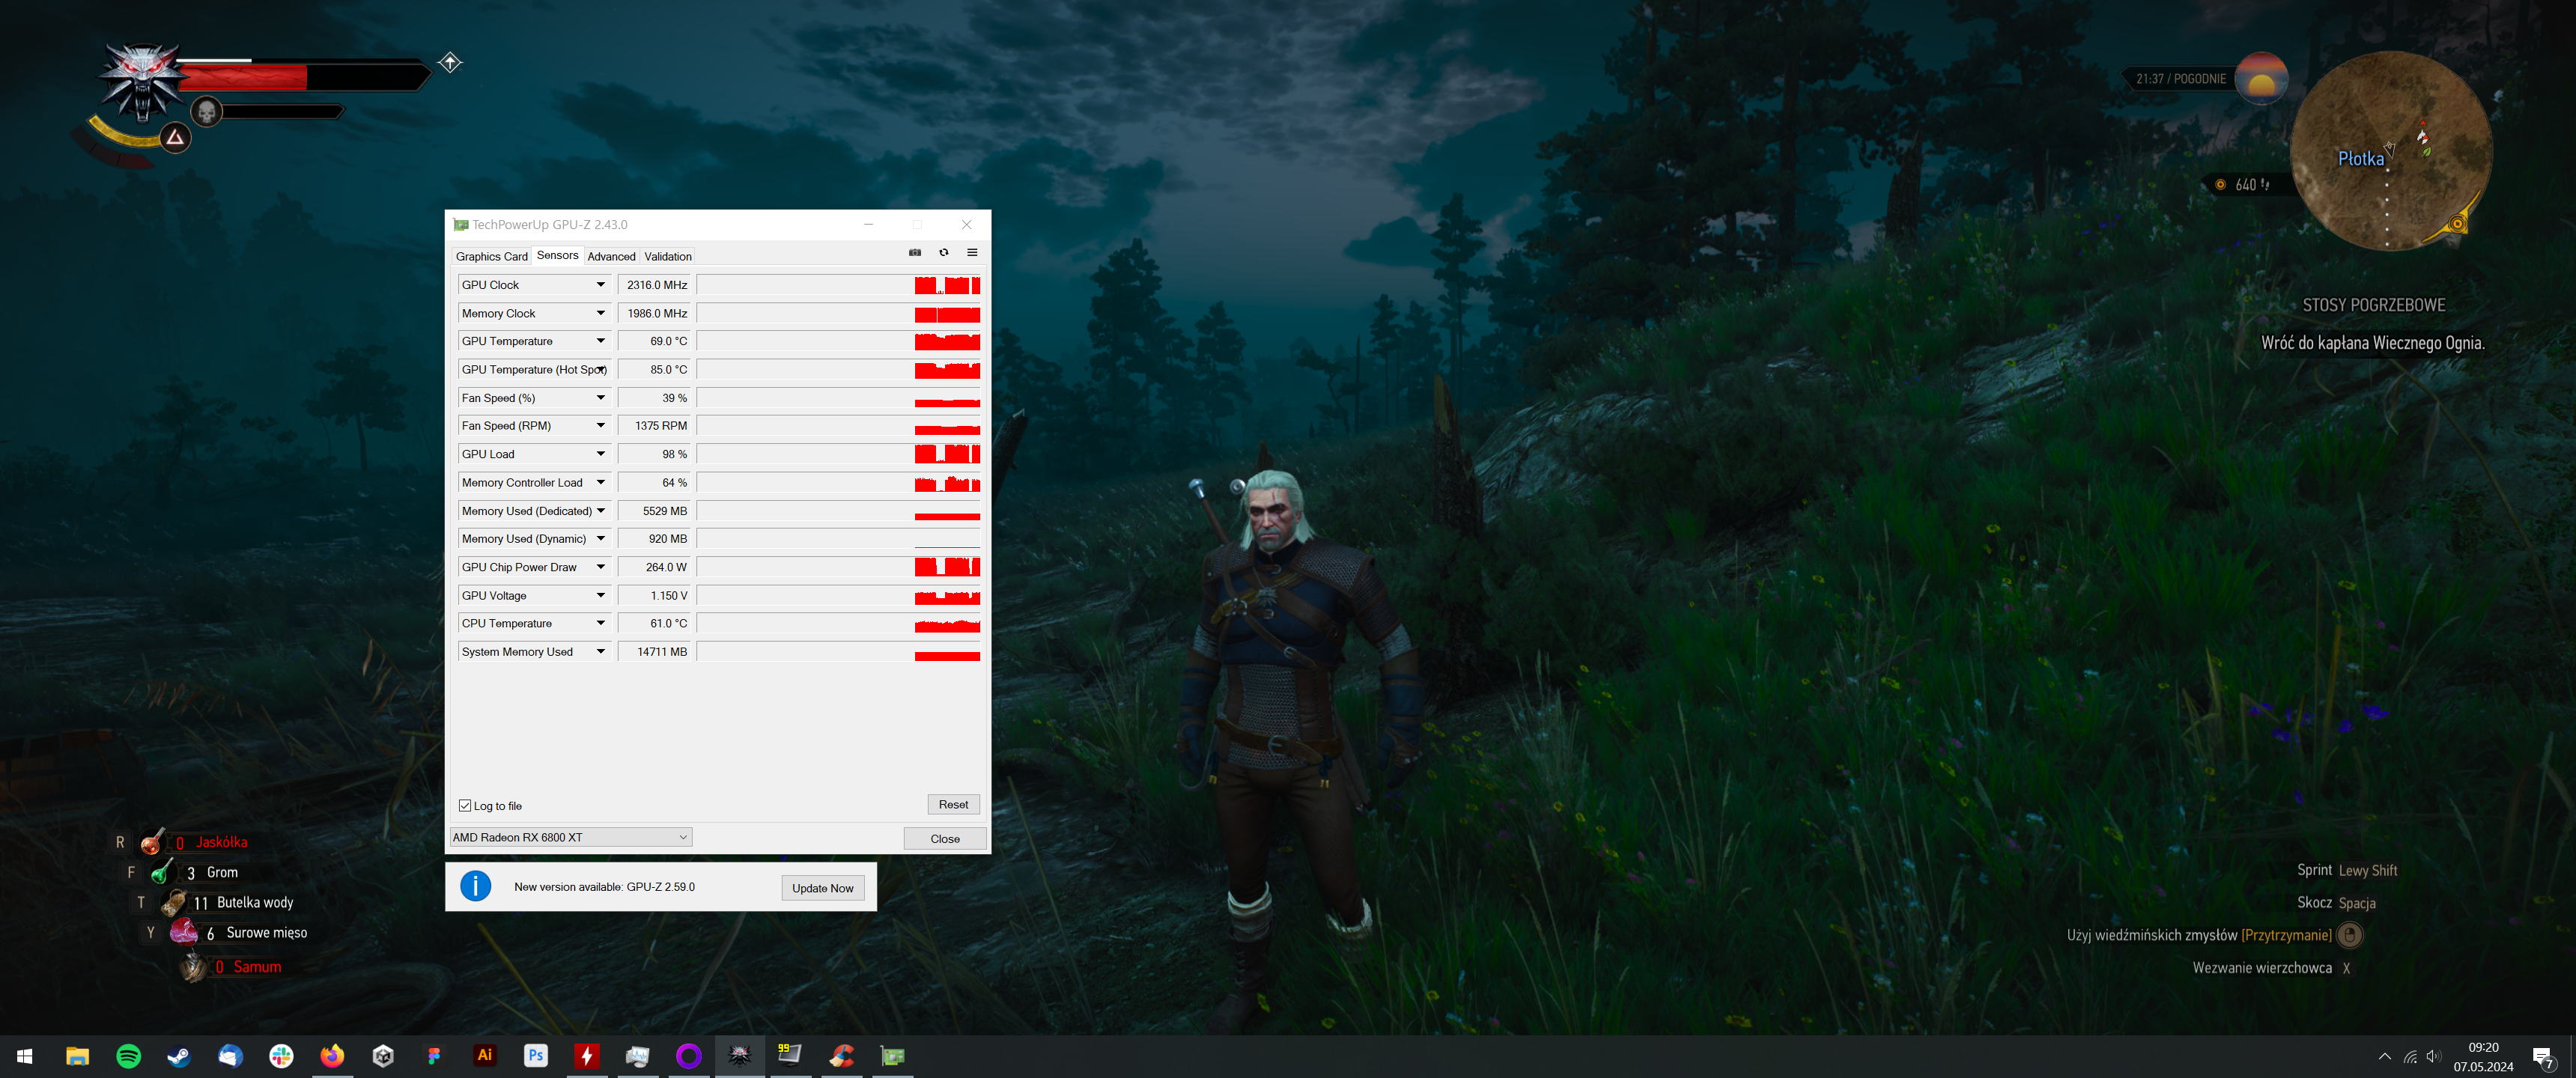Open the Memory Clock sensor dropdown

[x=601, y=313]
